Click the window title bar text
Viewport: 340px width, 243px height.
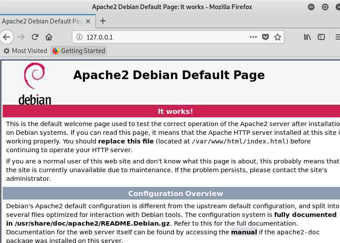click(172, 7)
